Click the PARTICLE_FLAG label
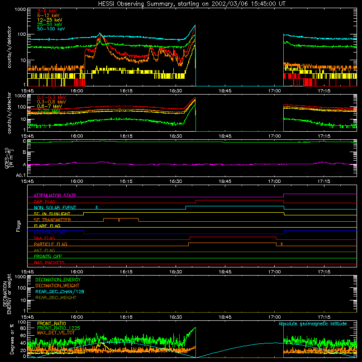Screen dimensions: 362x362 [51, 244]
